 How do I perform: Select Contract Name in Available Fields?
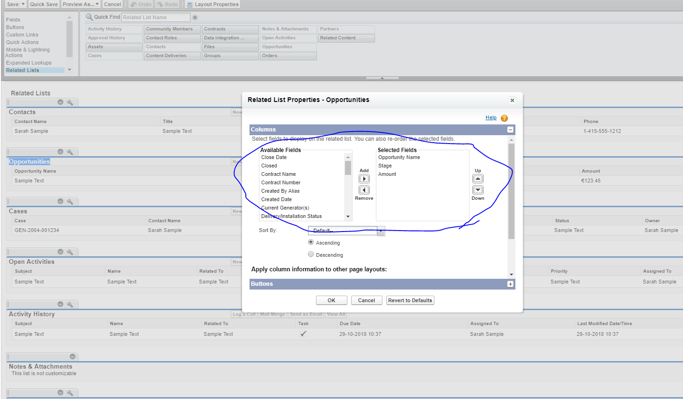(279, 174)
